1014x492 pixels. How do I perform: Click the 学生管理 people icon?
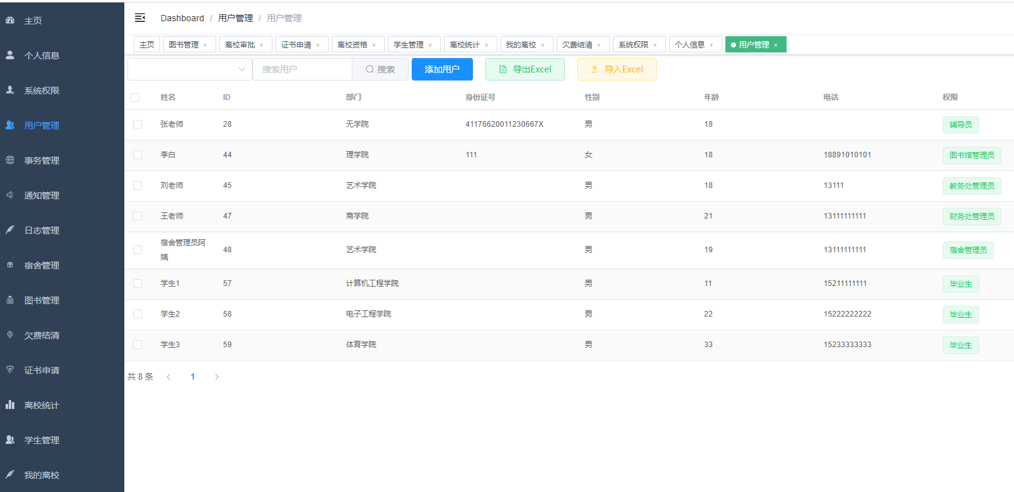[10, 440]
